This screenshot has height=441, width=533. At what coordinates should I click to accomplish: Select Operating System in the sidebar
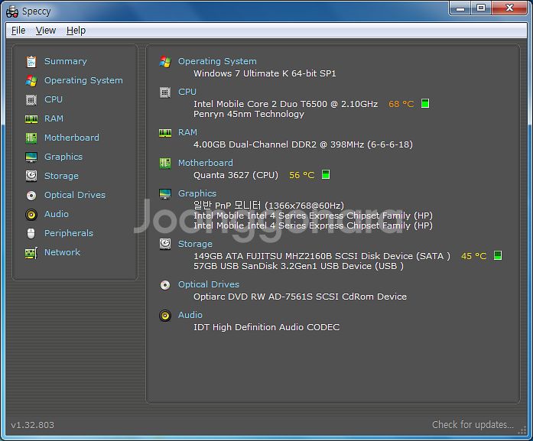(x=83, y=80)
